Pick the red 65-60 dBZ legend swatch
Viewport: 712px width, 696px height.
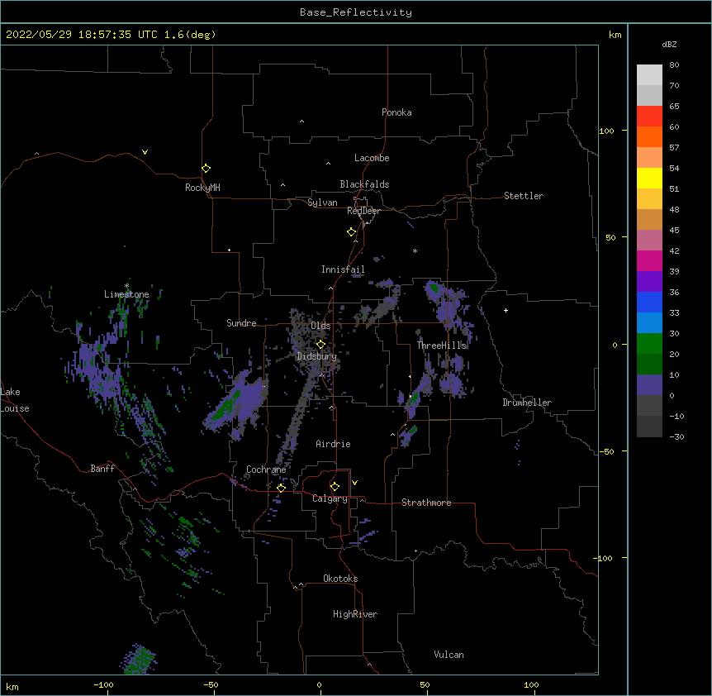649,117
